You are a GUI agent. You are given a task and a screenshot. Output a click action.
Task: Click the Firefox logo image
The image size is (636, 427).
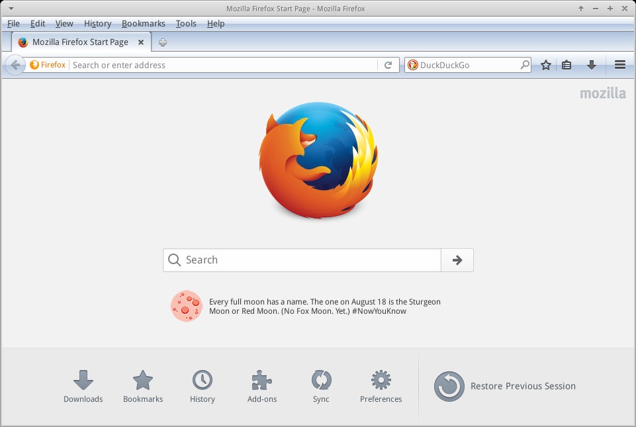(x=318, y=160)
